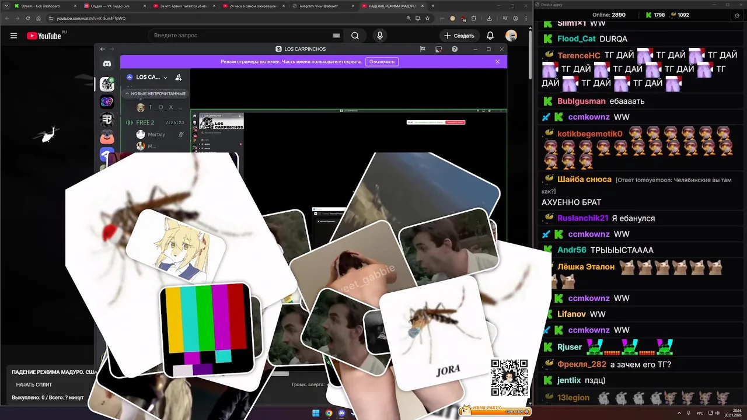Image resolution: width=747 pixels, height=420 pixels.
Task: Go back with Discord navigation arrow
Action: tap(103, 49)
